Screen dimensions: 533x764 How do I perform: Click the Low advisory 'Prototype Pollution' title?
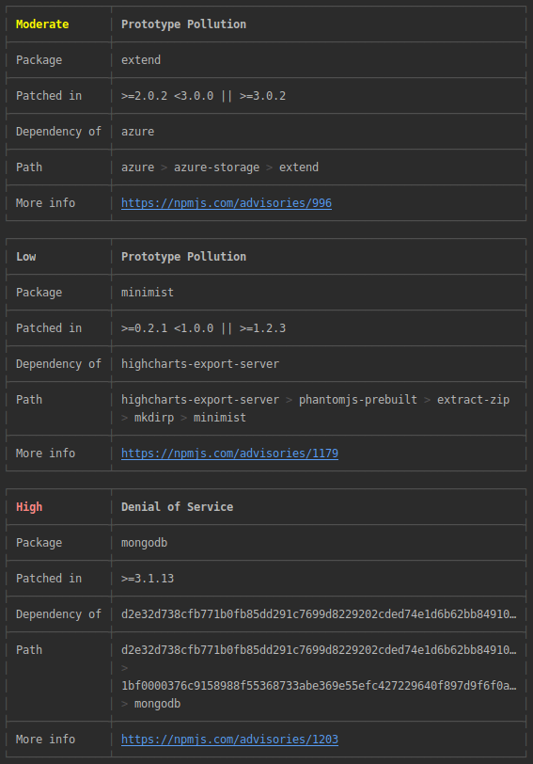click(x=183, y=257)
